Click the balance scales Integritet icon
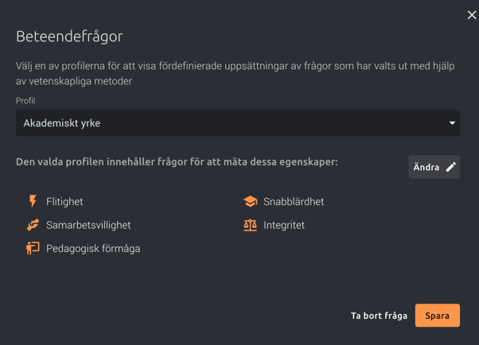The height and width of the screenshot is (345, 479). [x=250, y=225]
